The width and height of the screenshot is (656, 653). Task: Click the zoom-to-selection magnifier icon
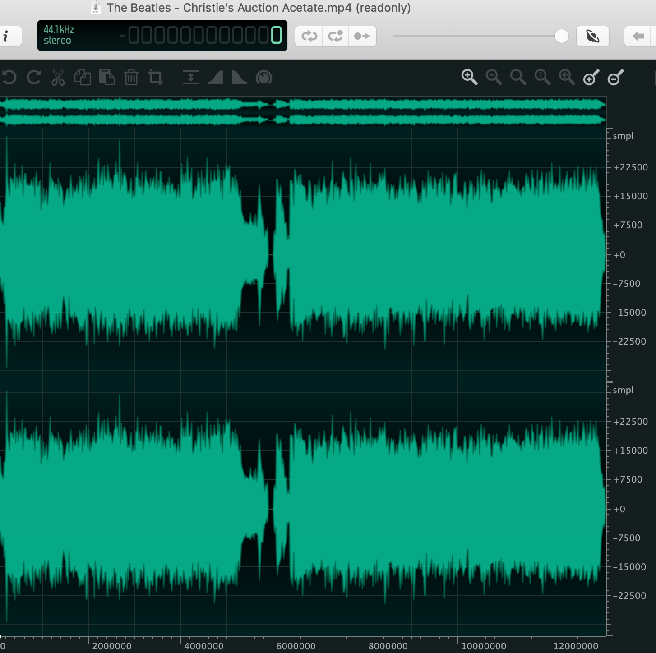click(567, 78)
